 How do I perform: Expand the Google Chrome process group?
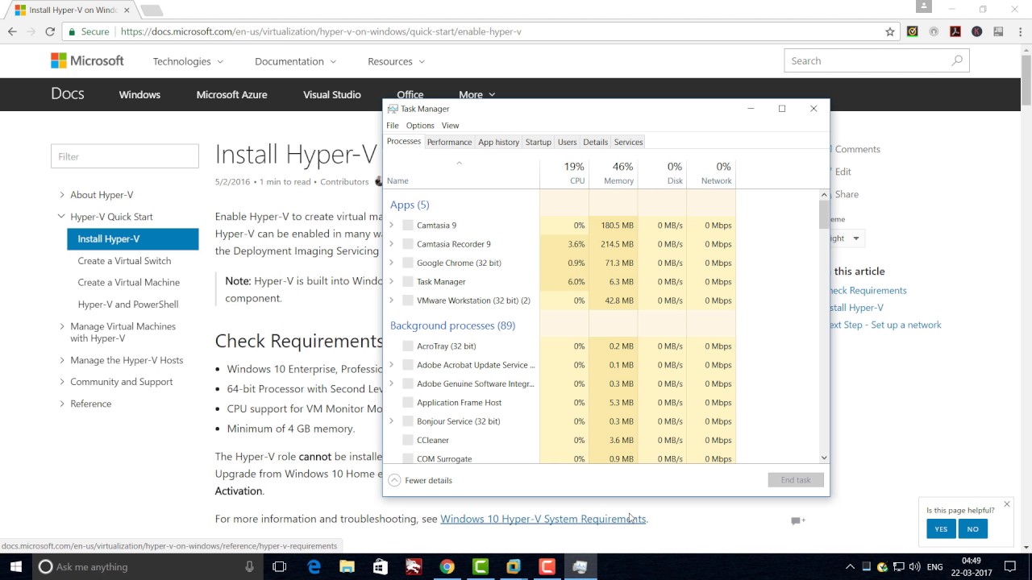[x=392, y=263]
